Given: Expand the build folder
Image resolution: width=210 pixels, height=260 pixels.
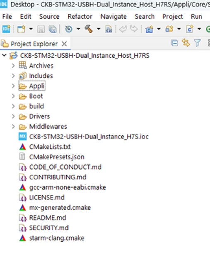Looking at the screenshot, I should (13, 106).
